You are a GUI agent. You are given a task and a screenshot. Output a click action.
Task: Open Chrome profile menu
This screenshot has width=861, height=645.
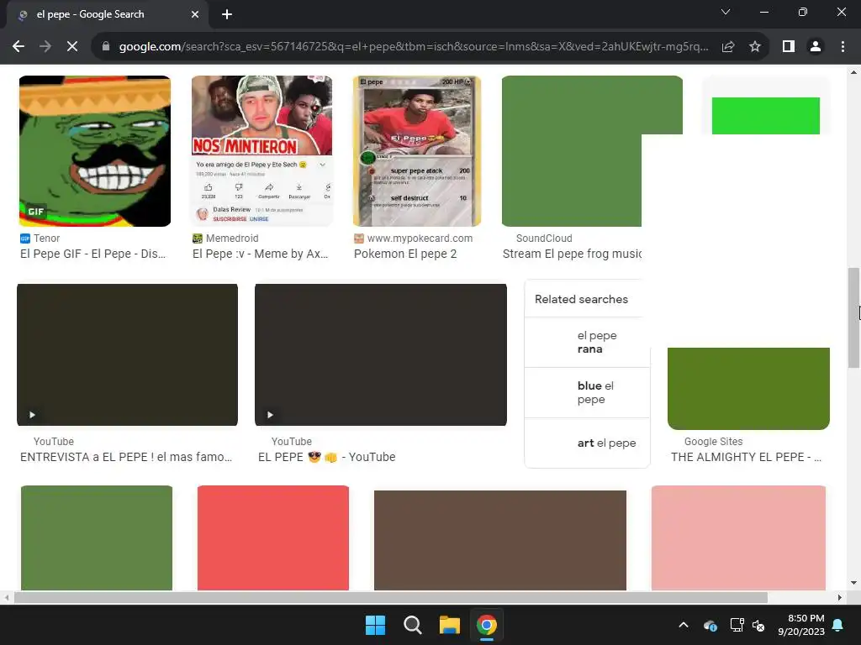click(816, 47)
